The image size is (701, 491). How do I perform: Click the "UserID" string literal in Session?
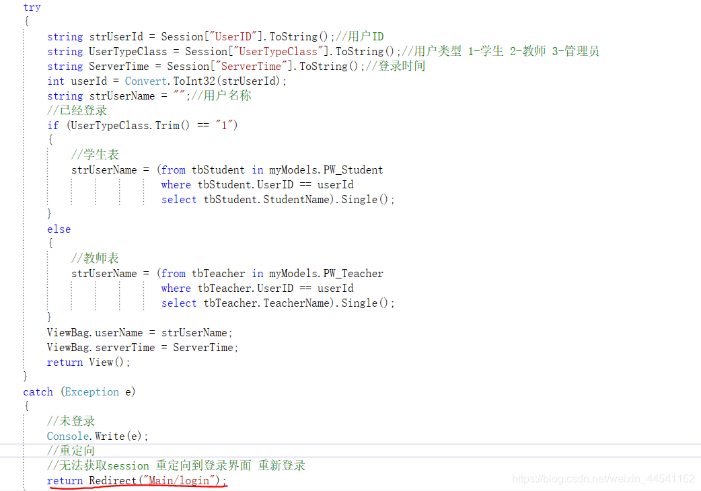pos(233,36)
